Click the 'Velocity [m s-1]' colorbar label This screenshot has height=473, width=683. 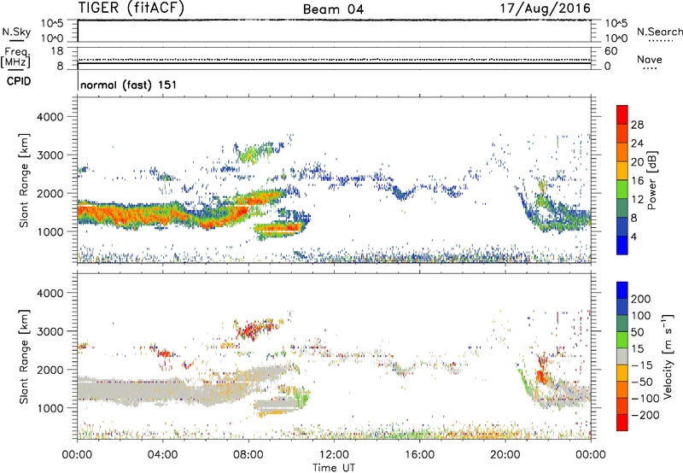click(667, 356)
